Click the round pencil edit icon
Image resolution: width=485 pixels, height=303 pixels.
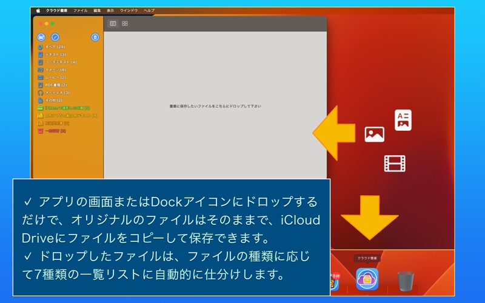coord(55,37)
